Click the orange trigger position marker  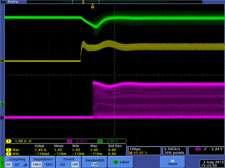[x=93, y=7]
